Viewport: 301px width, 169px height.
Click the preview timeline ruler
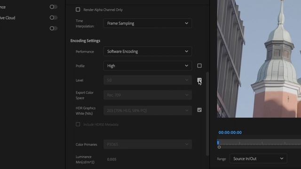tap(259, 143)
